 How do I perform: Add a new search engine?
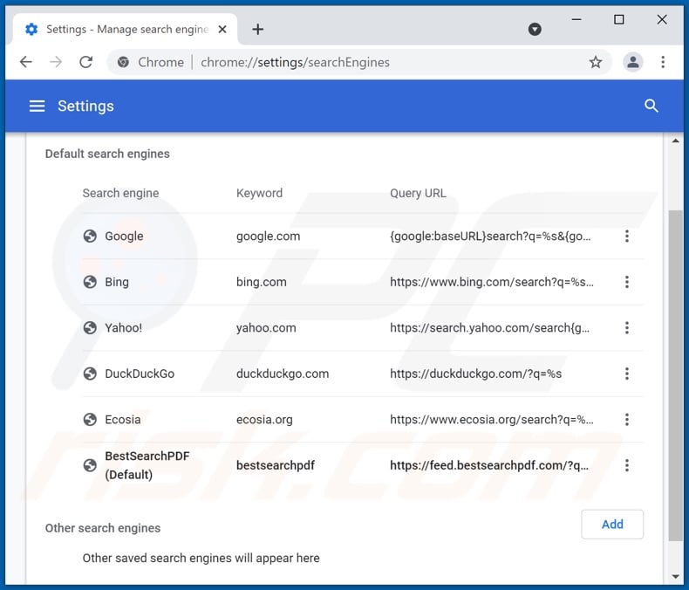(x=612, y=524)
